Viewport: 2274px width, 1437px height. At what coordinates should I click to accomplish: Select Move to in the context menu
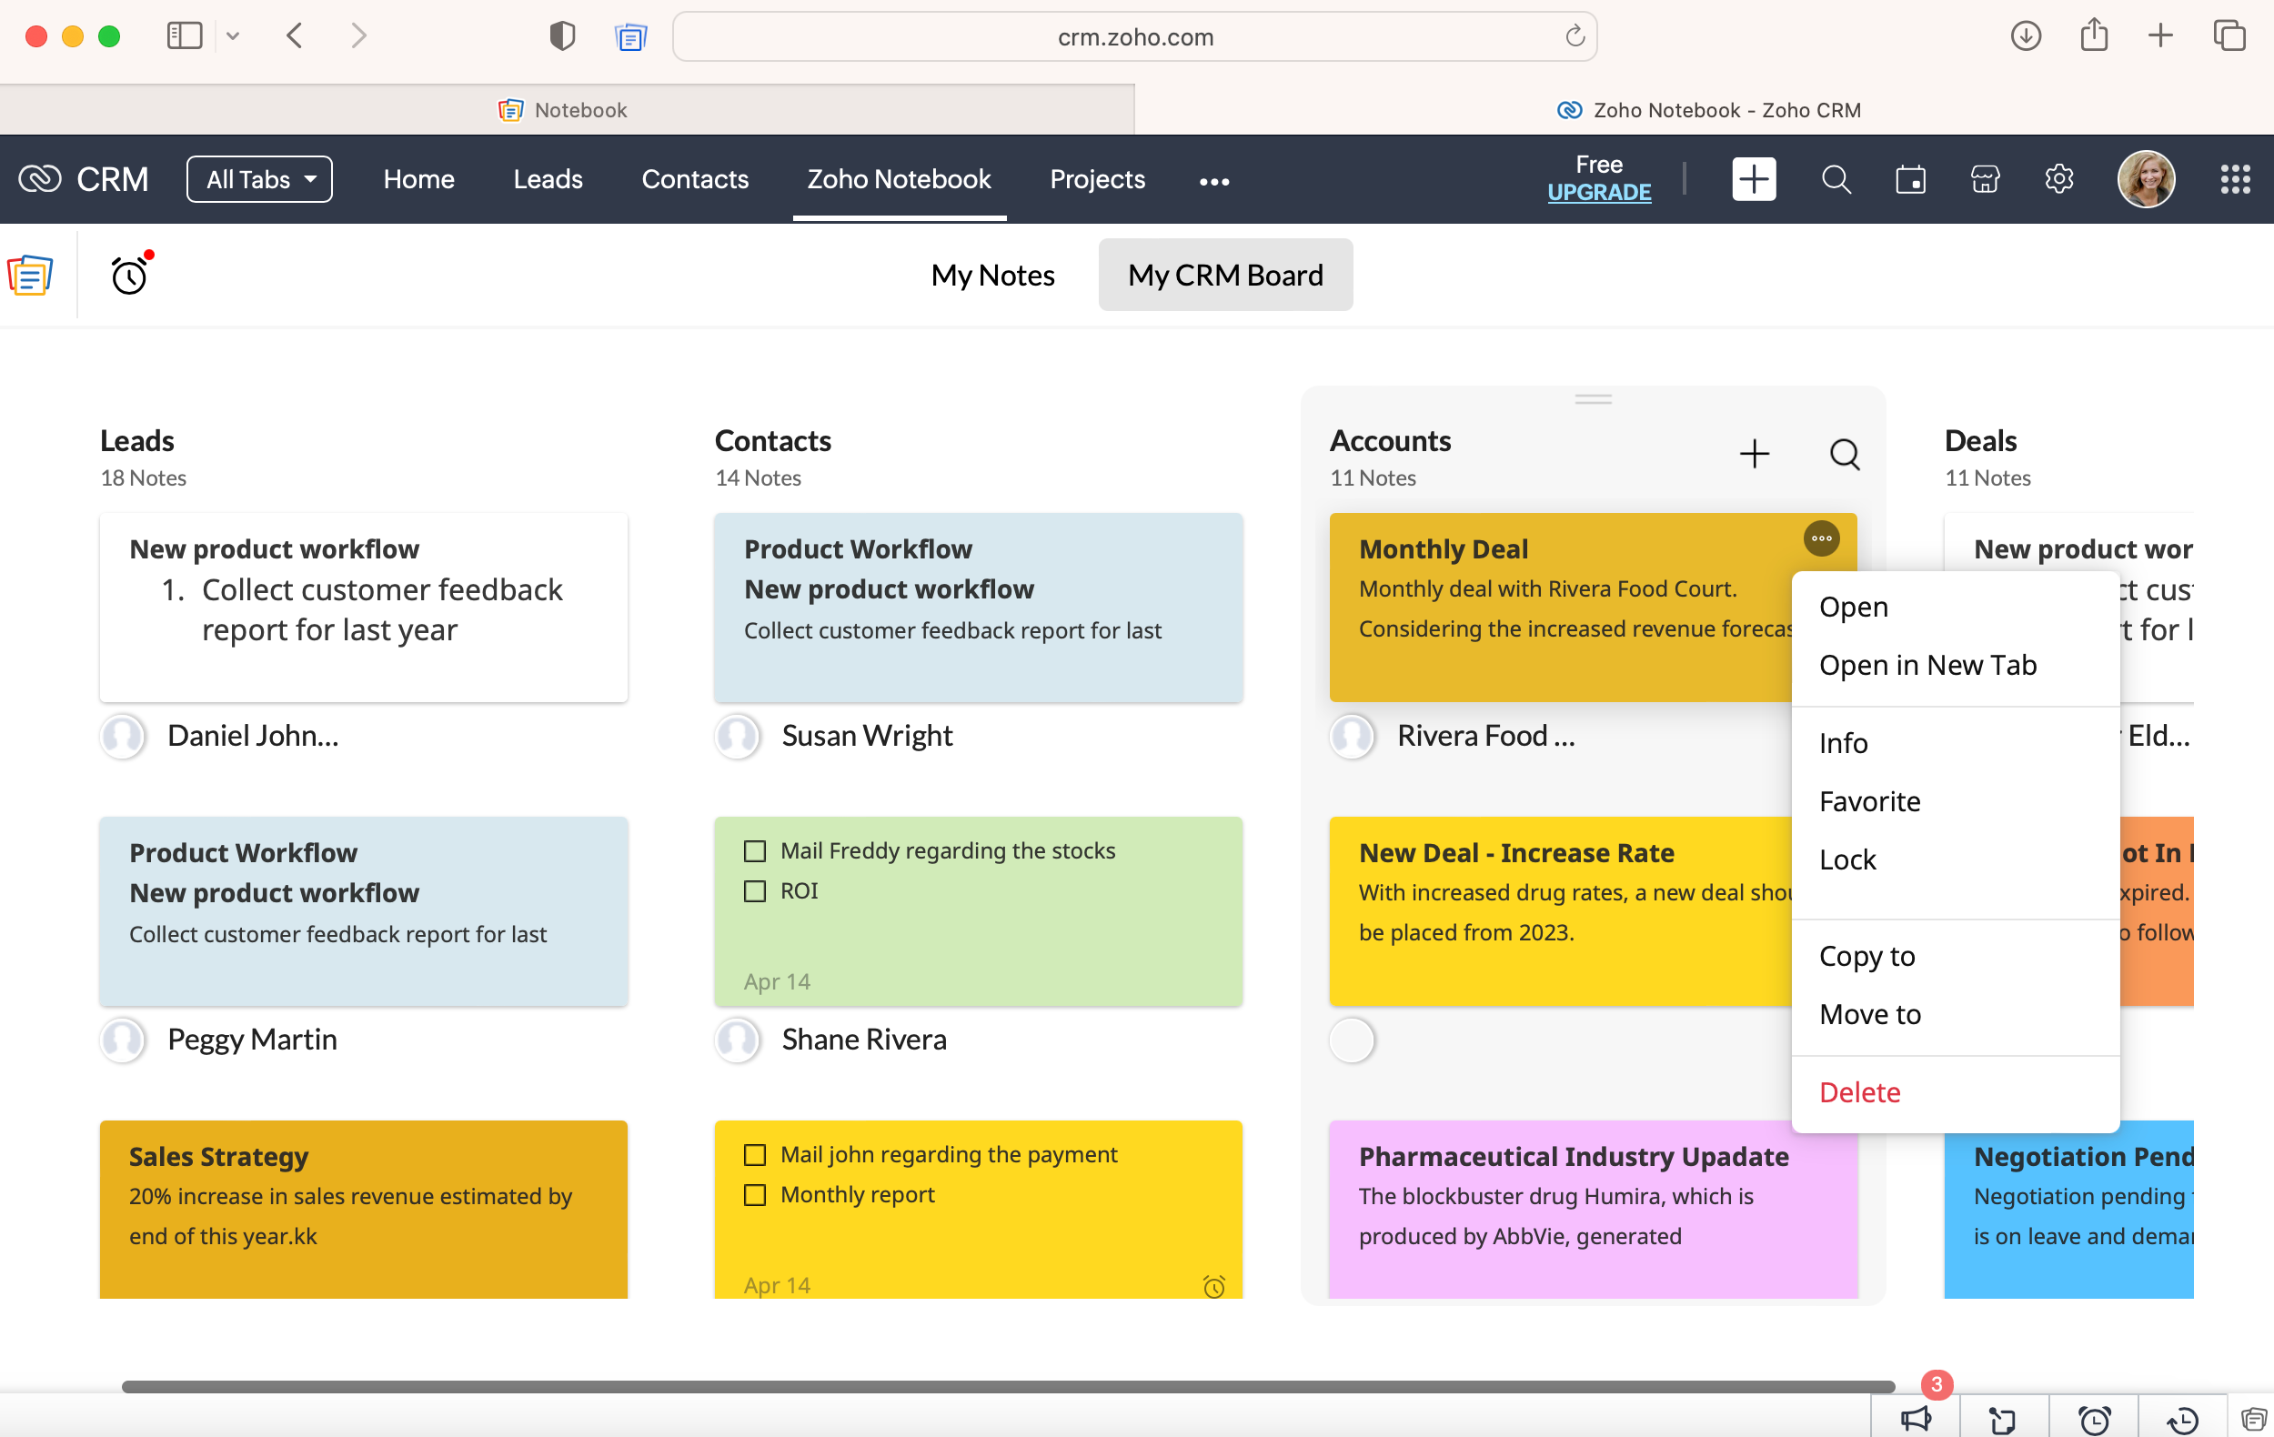[x=1870, y=1014]
